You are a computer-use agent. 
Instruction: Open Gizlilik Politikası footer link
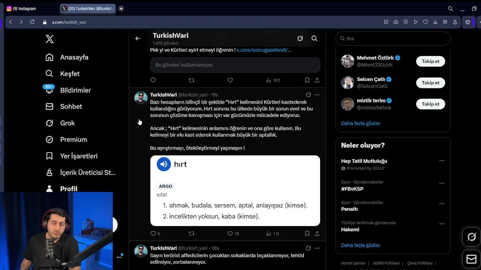pos(386,263)
